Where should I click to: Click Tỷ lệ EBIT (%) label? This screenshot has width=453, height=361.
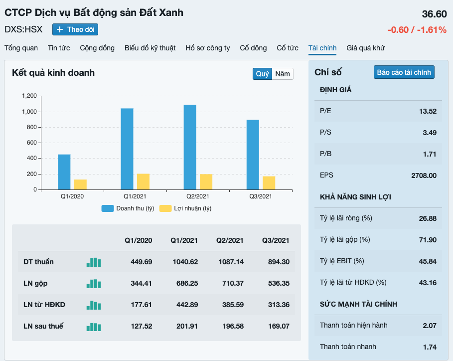click(x=342, y=261)
